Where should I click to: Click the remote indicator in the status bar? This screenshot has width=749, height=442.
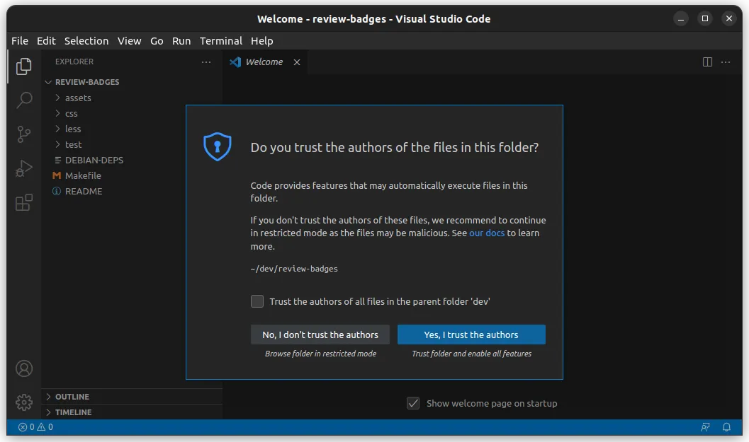[x=705, y=427]
